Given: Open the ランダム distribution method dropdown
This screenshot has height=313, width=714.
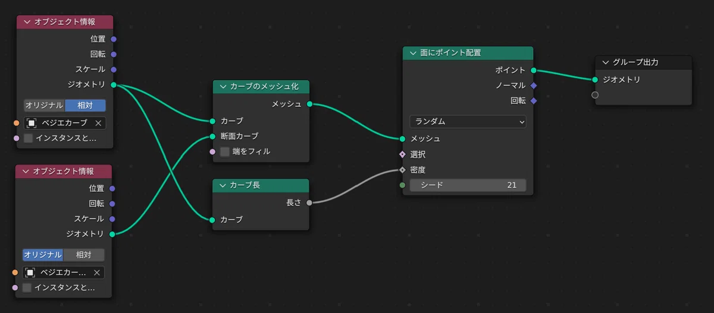Looking at the screenshot, I should pyautogui.click(x=468, y=121).
